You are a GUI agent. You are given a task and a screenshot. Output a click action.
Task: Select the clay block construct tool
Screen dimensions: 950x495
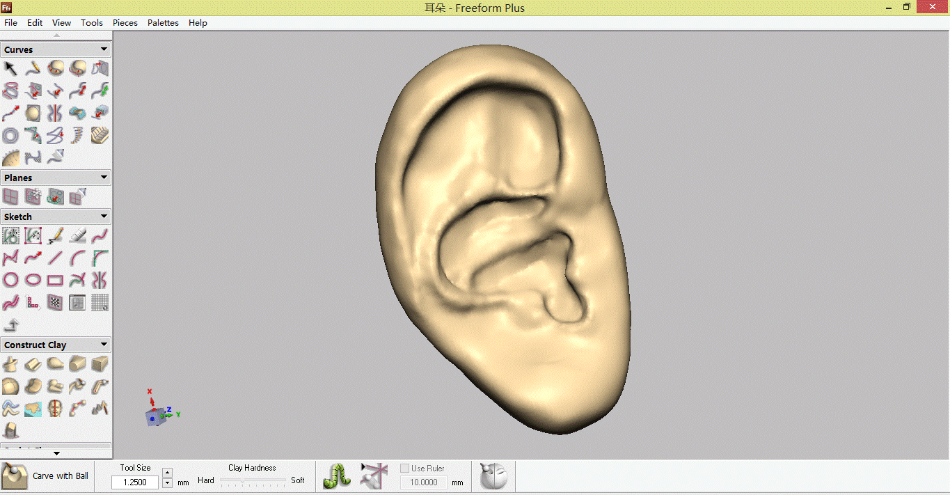pos(100,364)
